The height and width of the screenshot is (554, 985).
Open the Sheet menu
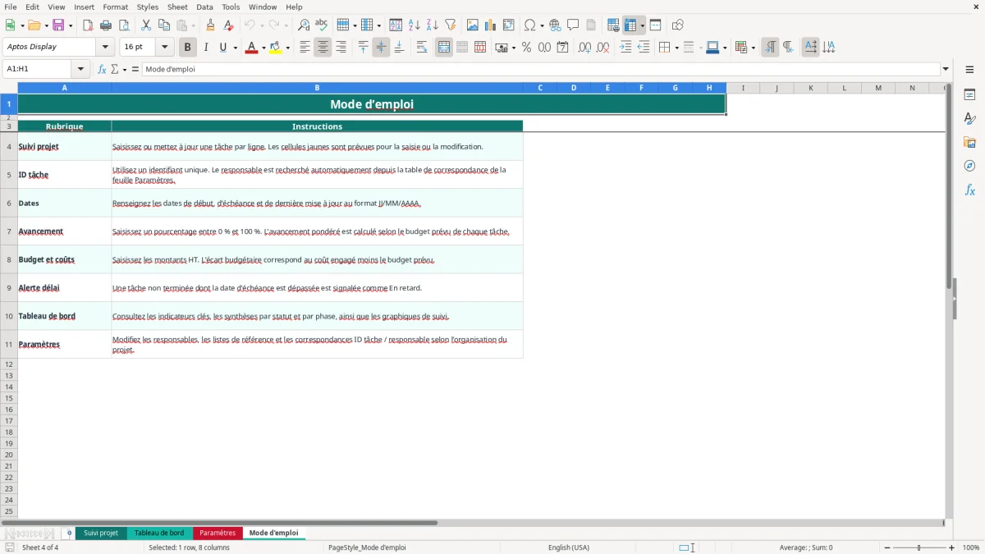point(178,7)
